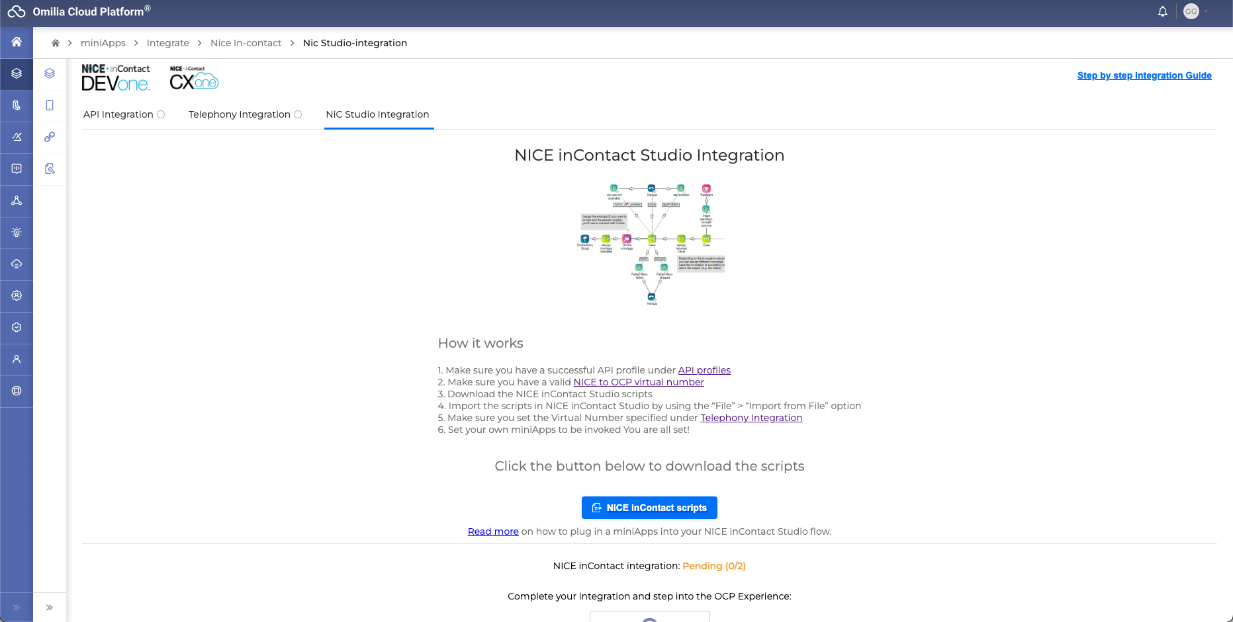Image resolution: width=1233 pixels, height=622 pixels.
Task: Open the lifebuoy help icon in sidebar
Action: [x=17, y=391]
